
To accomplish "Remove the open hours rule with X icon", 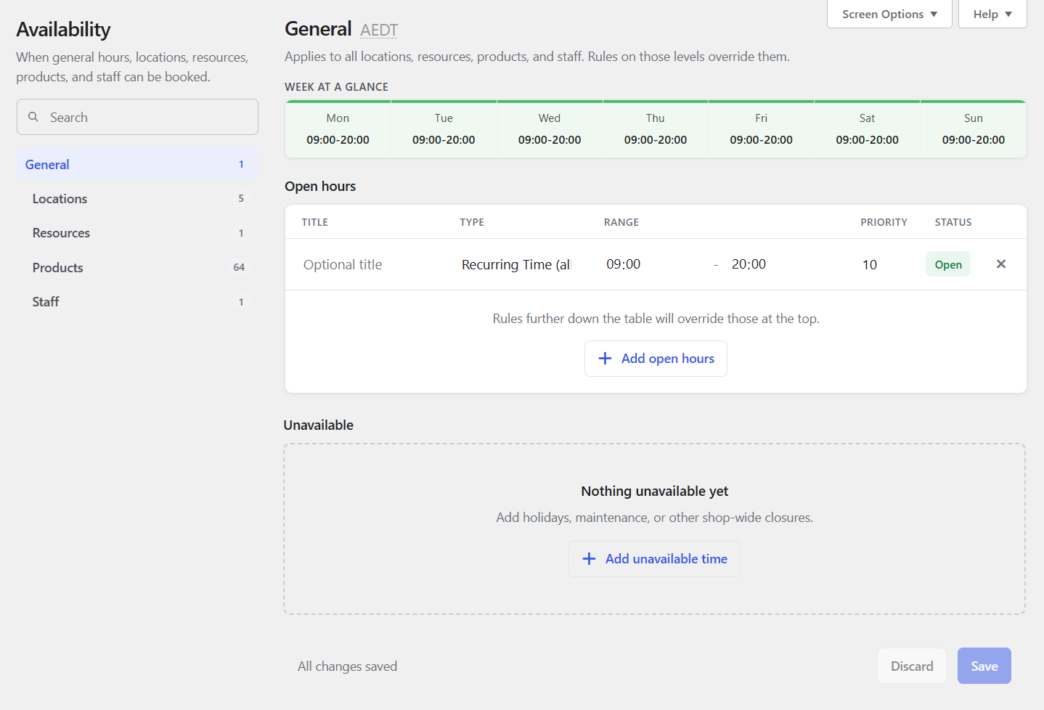I will click(1001, 264).
